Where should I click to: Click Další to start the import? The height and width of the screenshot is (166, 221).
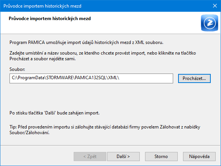[123, 157]
